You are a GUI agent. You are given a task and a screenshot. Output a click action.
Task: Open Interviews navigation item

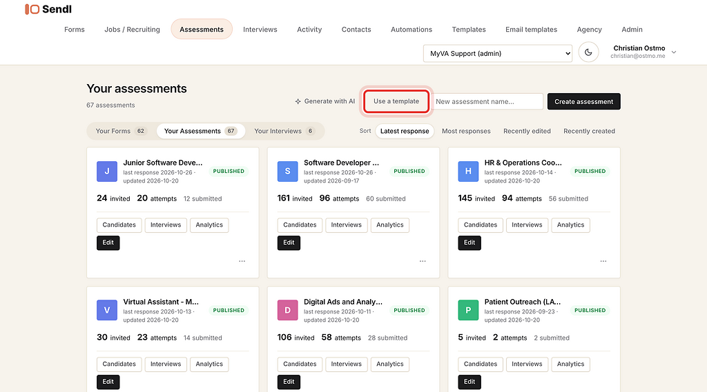(260, 29)
